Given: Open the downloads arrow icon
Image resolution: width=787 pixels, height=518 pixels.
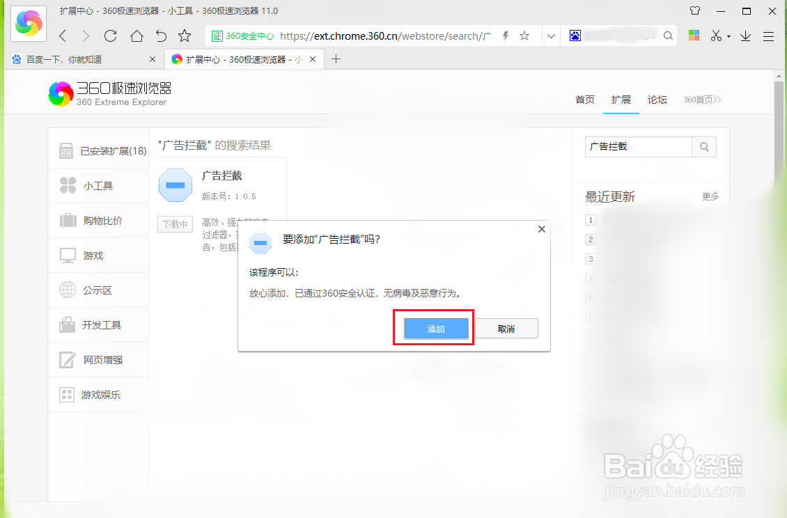Looking at the screenshot, I should pyautogui.click(x=745, y=36).
